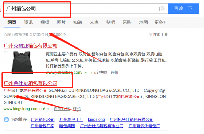Go to the 地图 tab
The width and height of the screenshot is (204, 134).
(x=143, y=22)
